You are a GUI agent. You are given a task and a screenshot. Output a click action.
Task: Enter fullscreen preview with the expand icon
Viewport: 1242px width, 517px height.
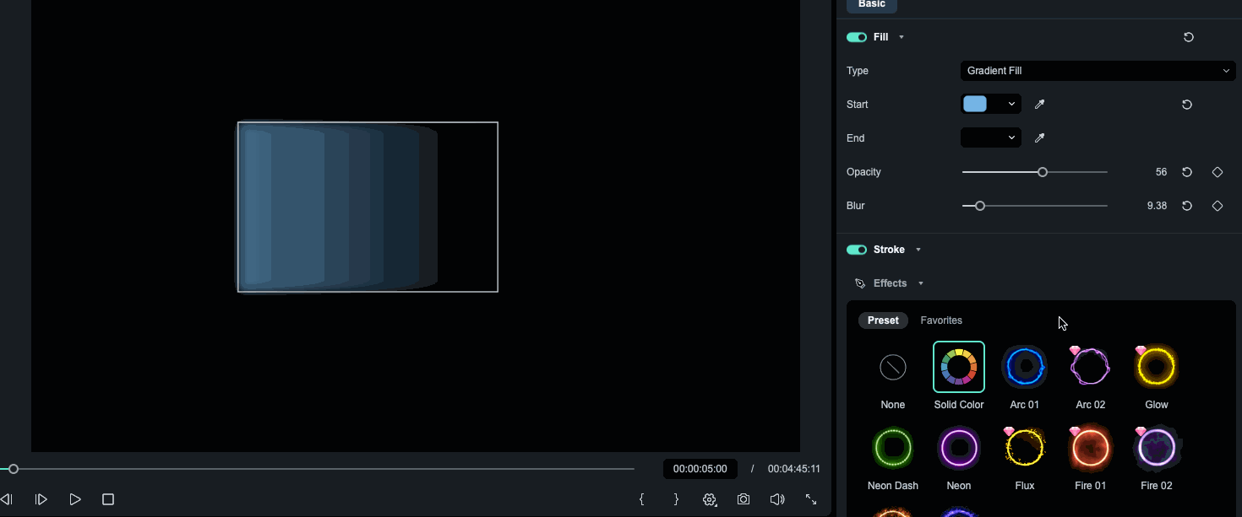811,499
